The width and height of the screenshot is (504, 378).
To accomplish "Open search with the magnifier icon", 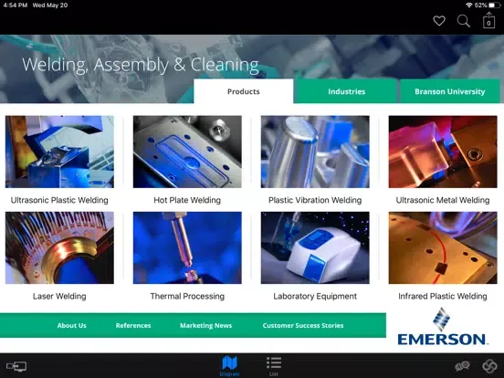I will (x=464, y=21).
